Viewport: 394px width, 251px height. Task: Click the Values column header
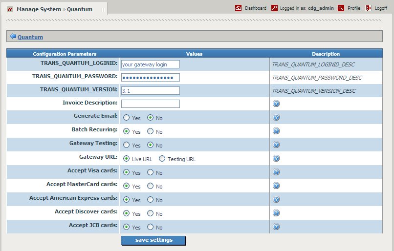[x=194, y=54]
